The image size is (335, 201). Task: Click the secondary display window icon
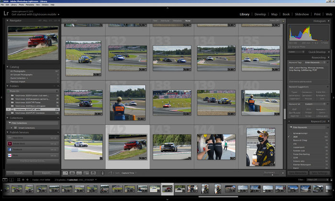(x=11, y=180)
